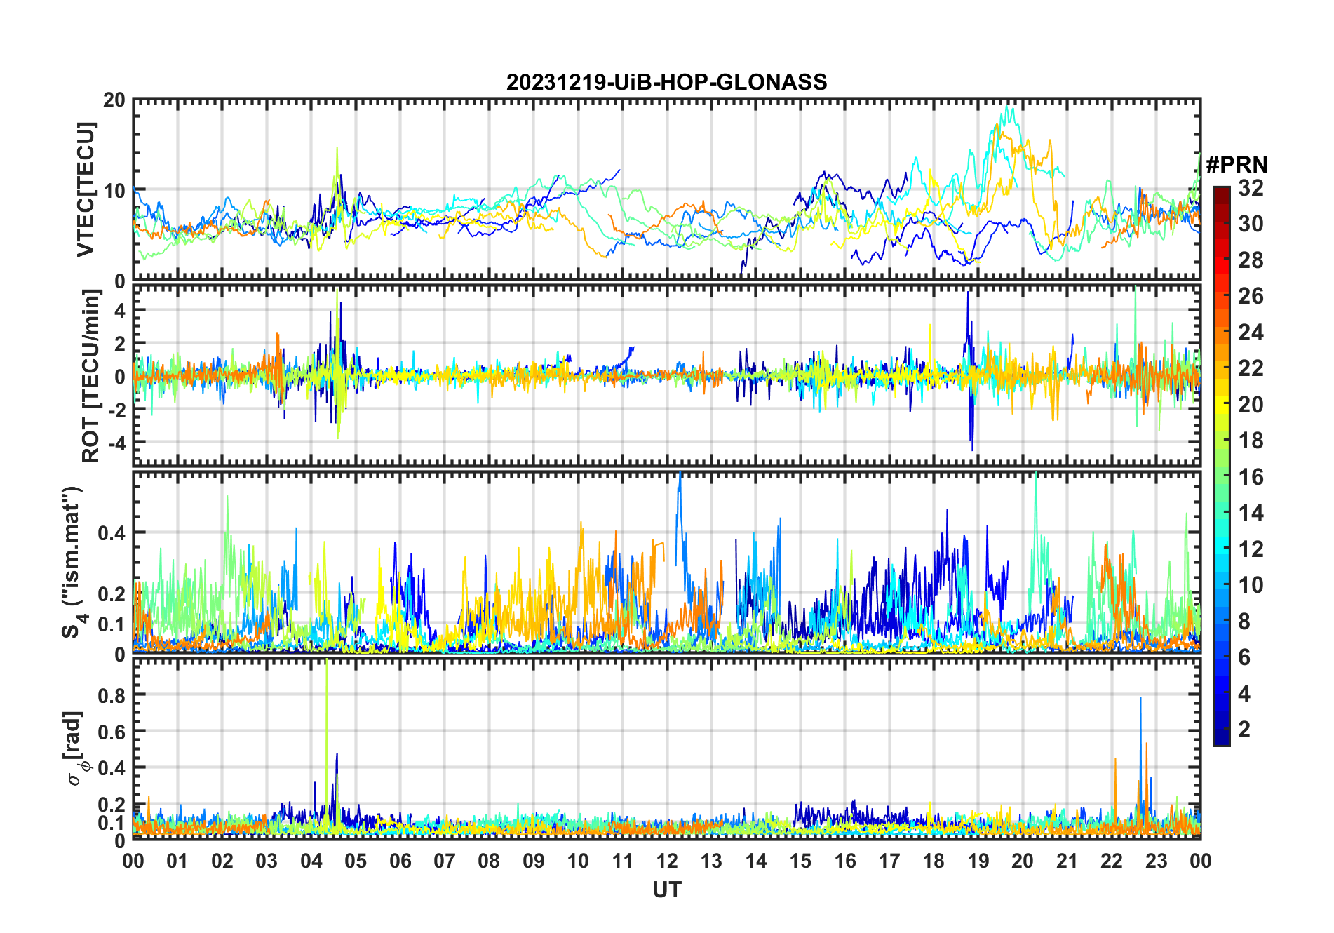Select UT axis hour tick "19"

coord(978,861)
